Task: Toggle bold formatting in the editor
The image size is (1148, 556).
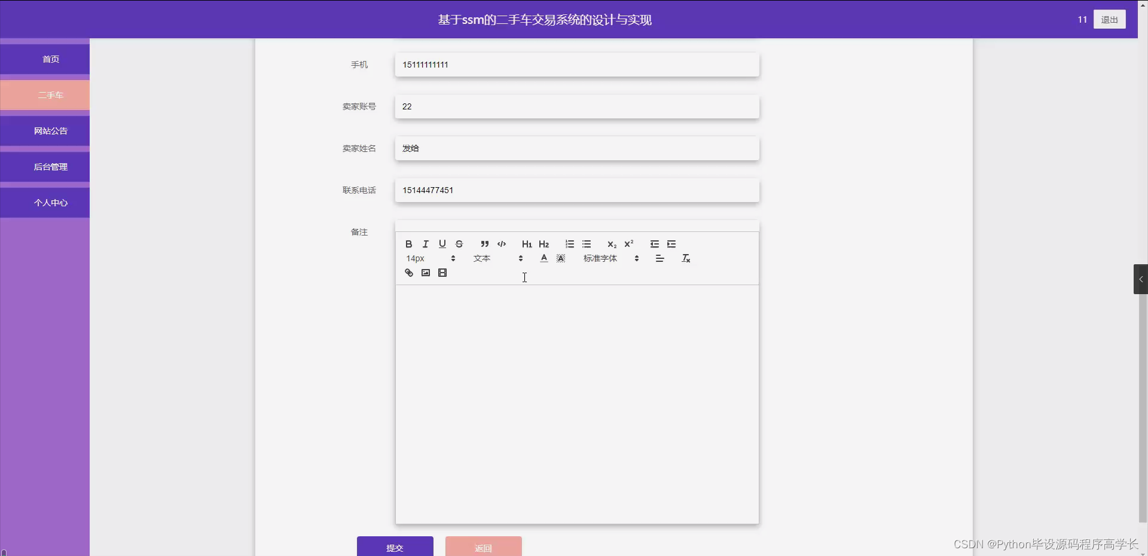Action: click(408, 244)
